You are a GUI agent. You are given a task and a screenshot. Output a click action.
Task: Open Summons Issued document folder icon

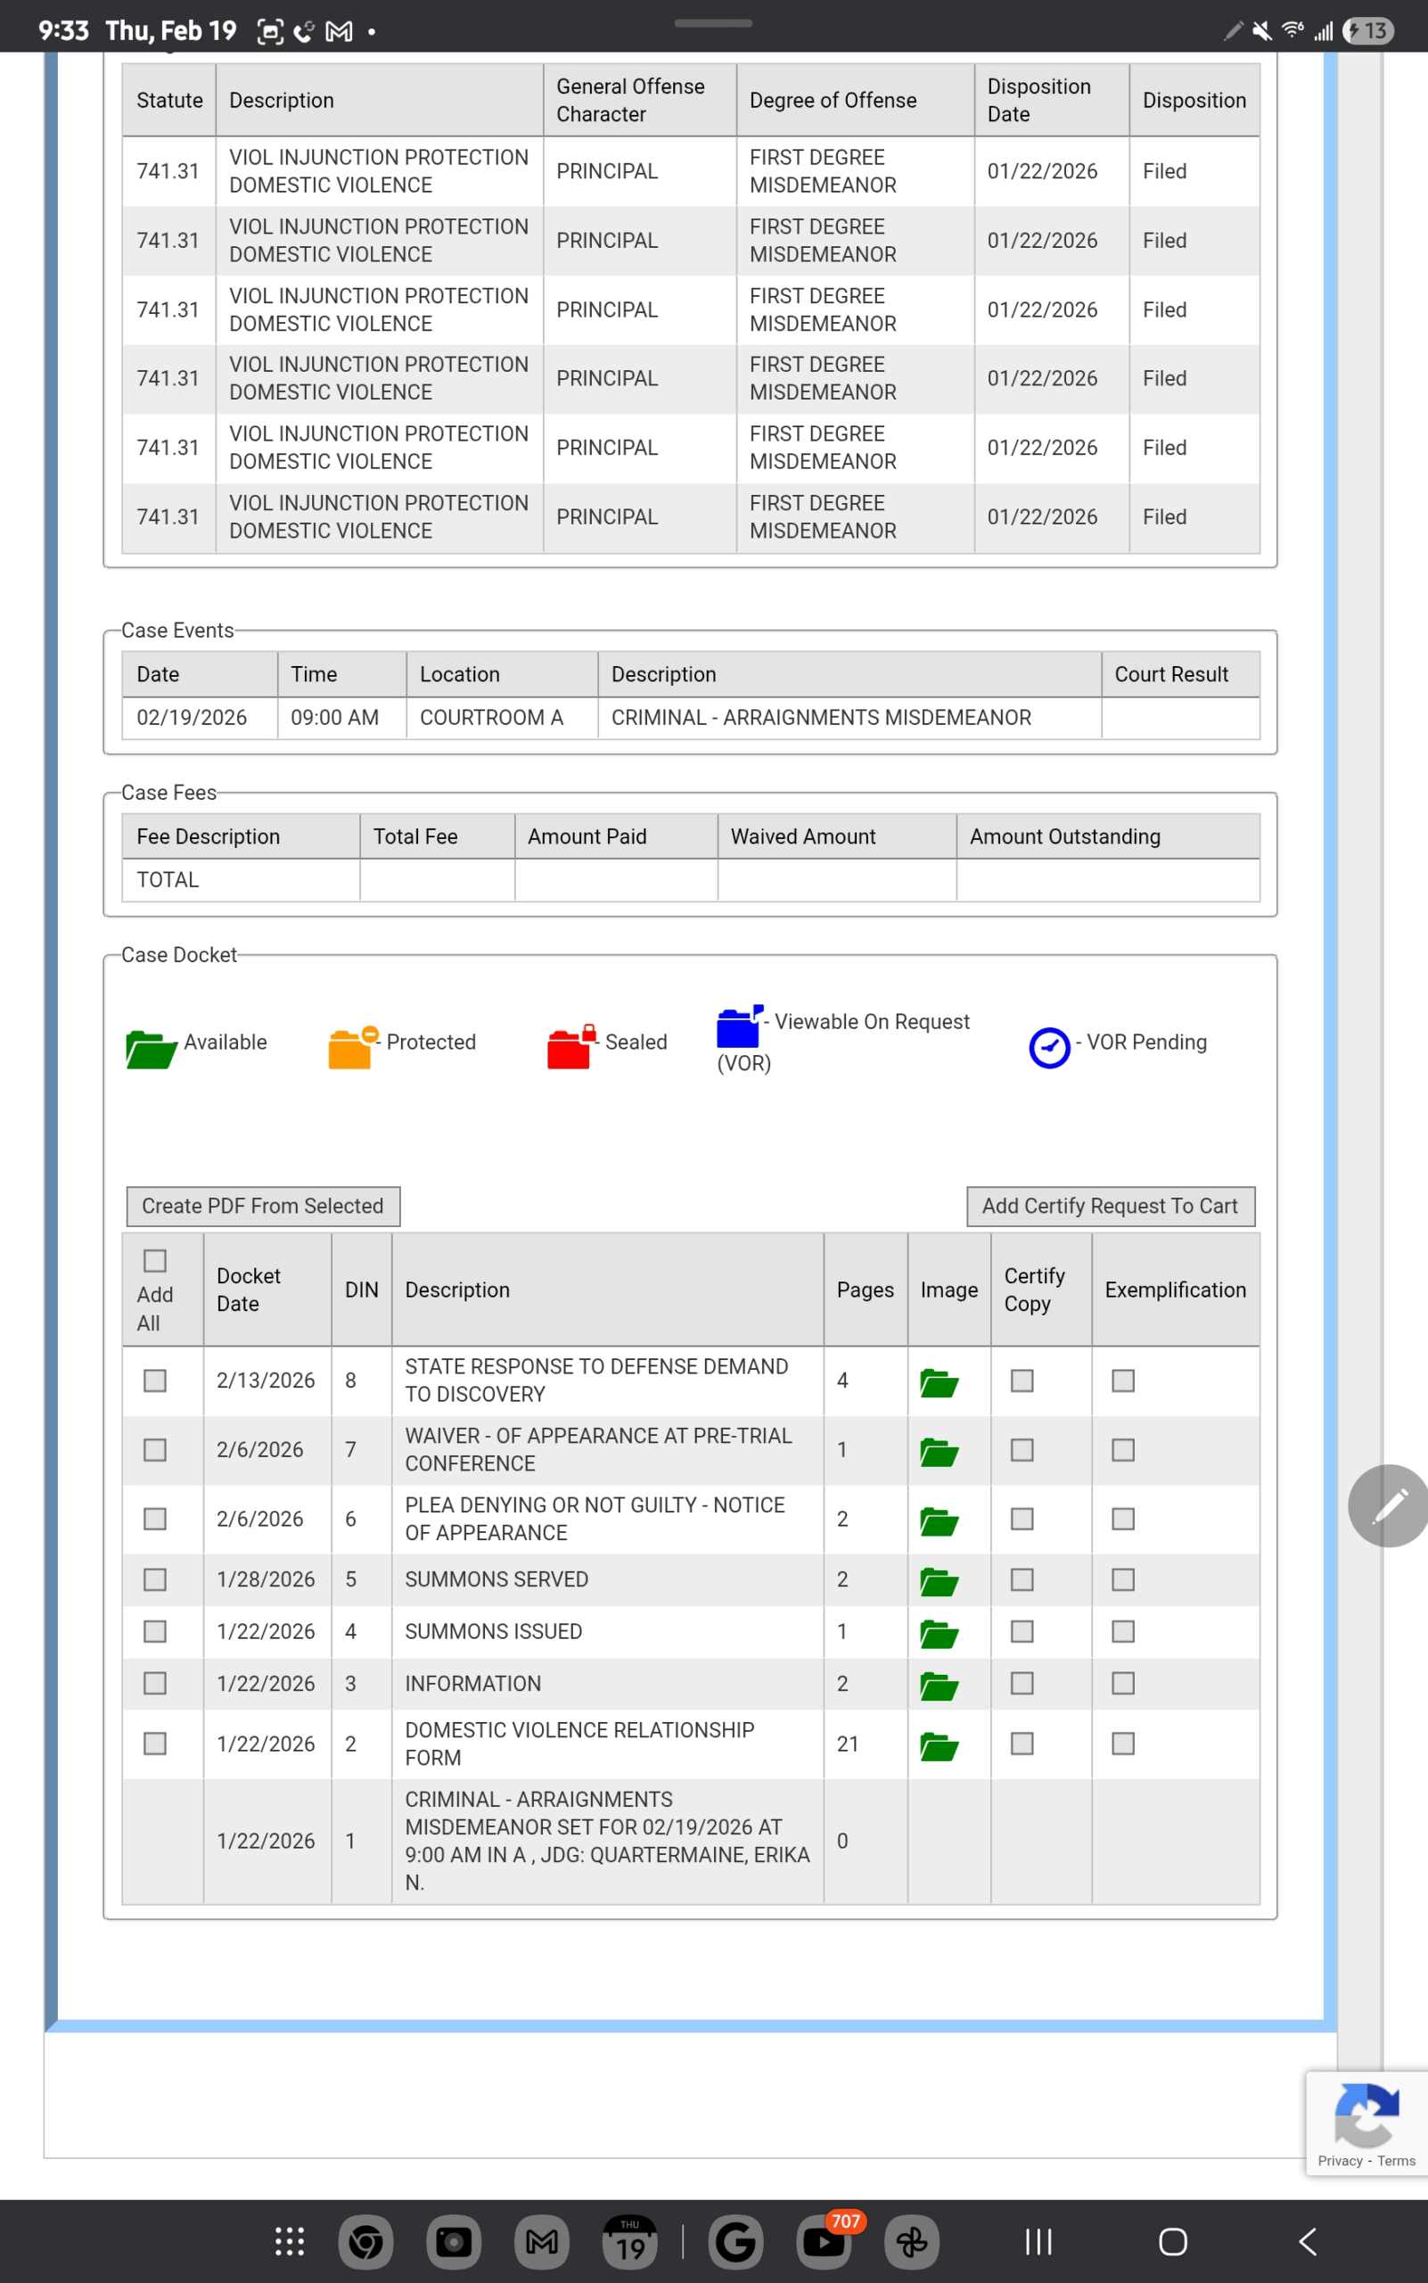click(x=939, y=1633)
